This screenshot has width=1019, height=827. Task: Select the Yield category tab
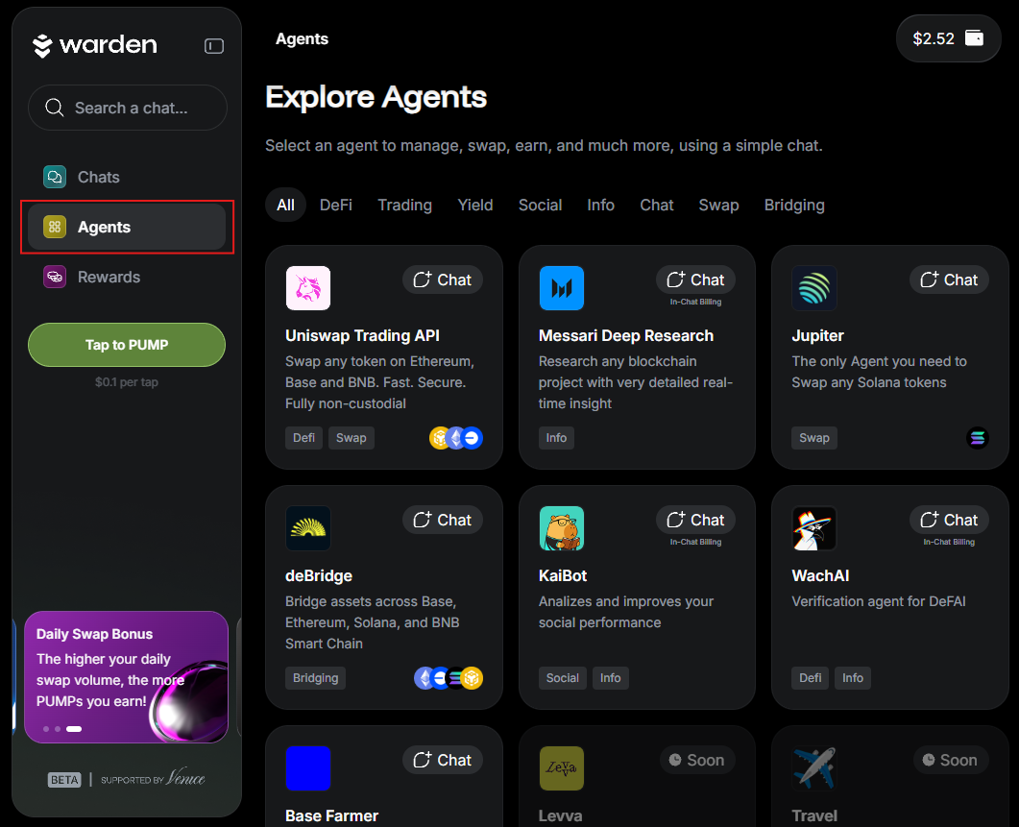(x=474, y=205)
